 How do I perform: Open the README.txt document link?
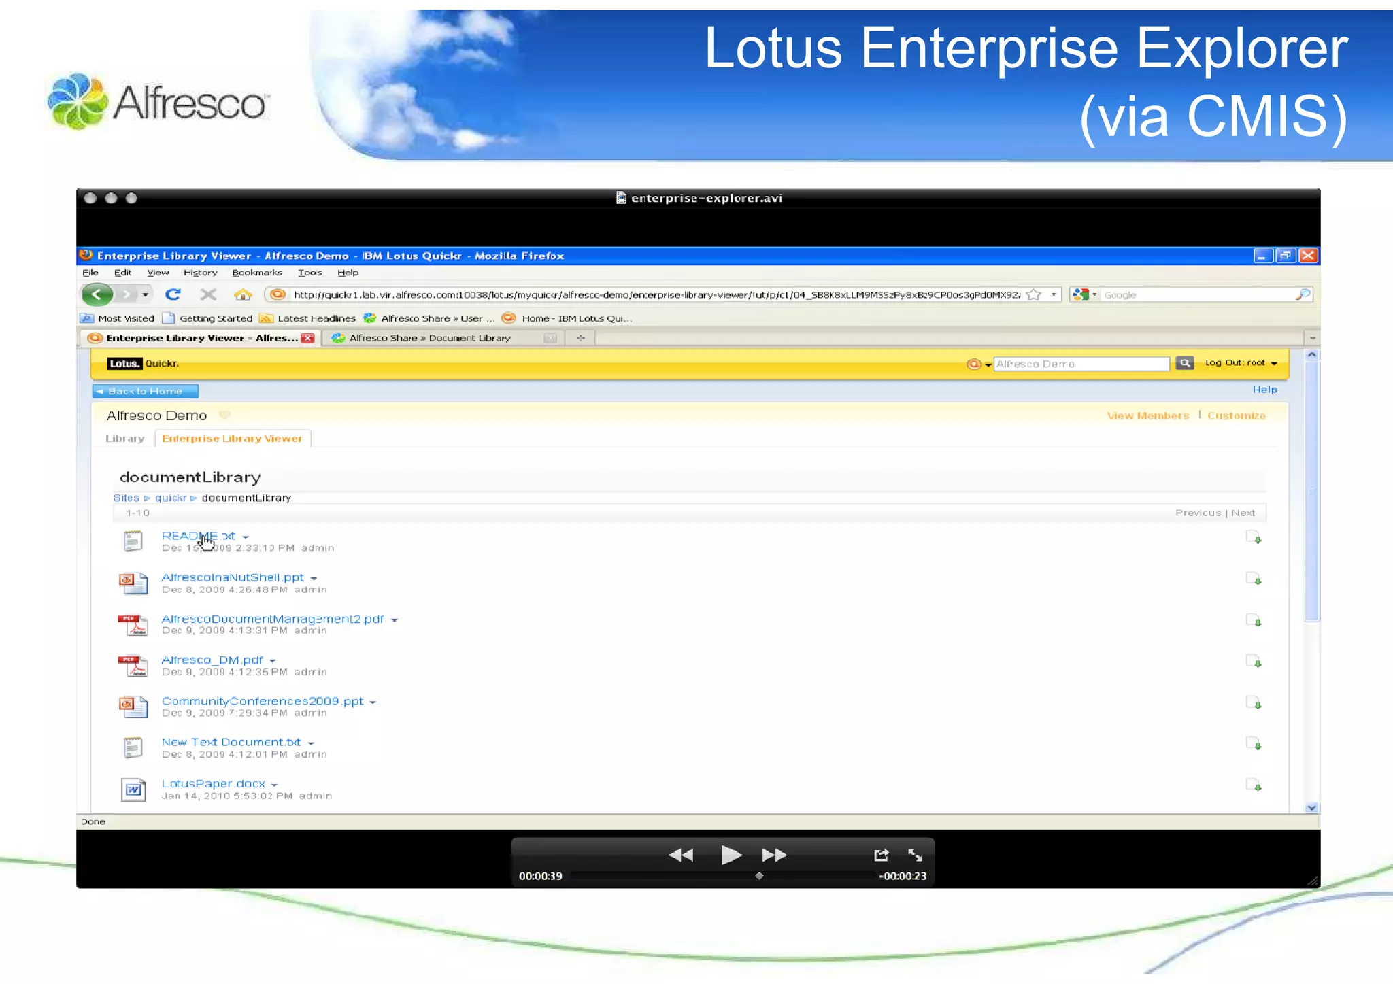(x=198, y=536)
